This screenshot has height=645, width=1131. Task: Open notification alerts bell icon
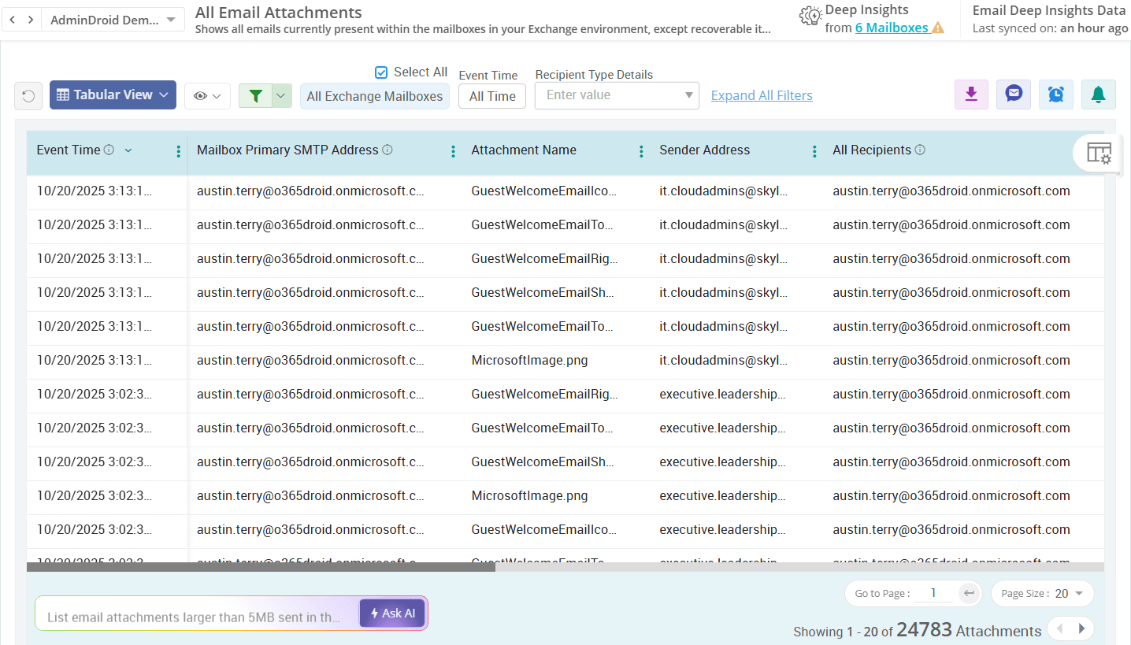(1098, 94)
